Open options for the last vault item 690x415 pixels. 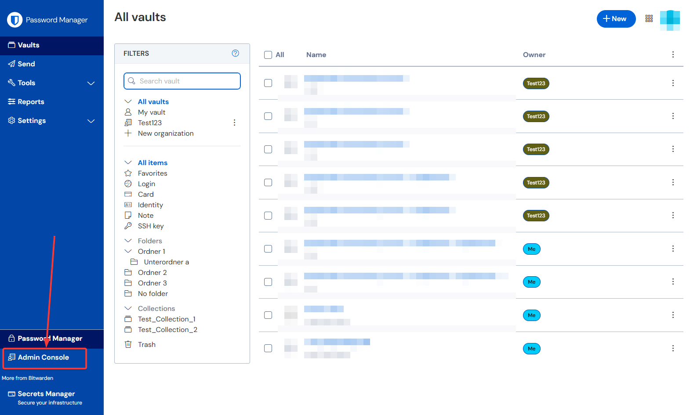673,348
